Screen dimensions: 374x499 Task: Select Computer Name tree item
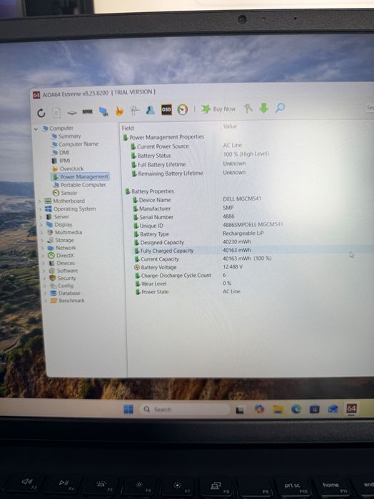[x=75, y=144]
